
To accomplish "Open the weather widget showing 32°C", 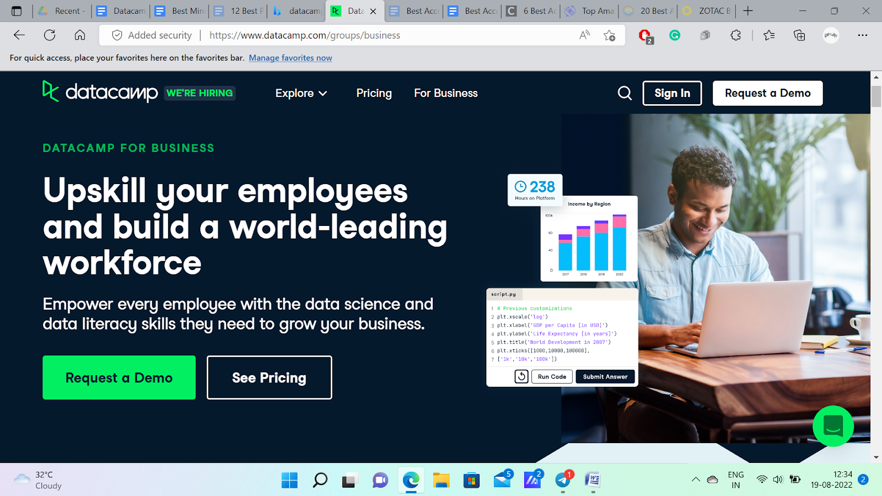I will (37, 480).
